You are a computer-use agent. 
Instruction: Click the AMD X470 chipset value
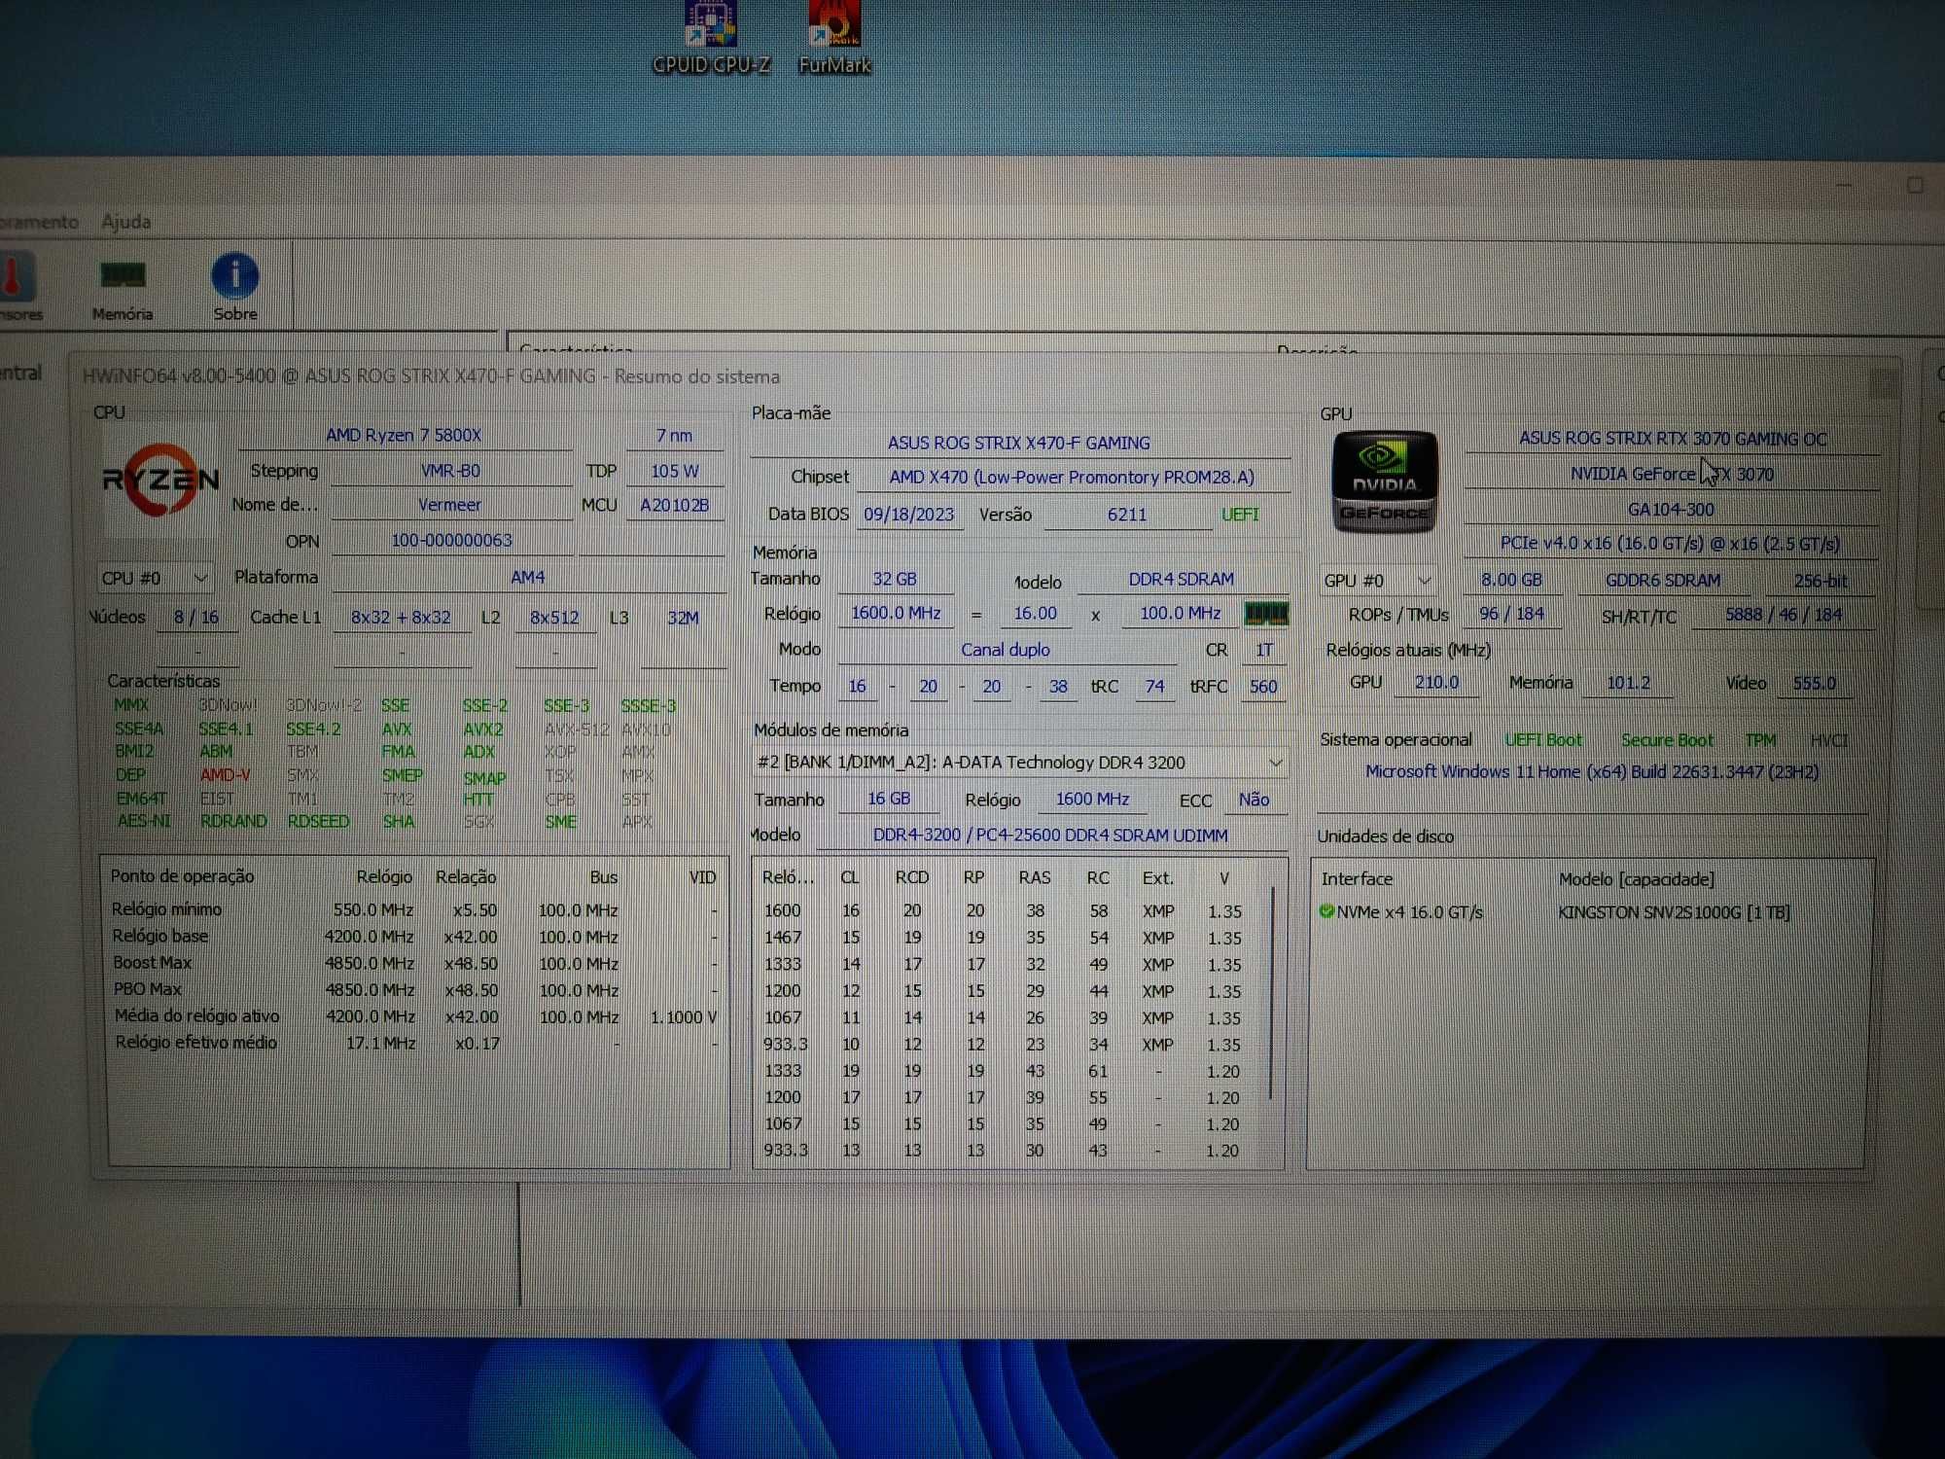pos(1072,478)
